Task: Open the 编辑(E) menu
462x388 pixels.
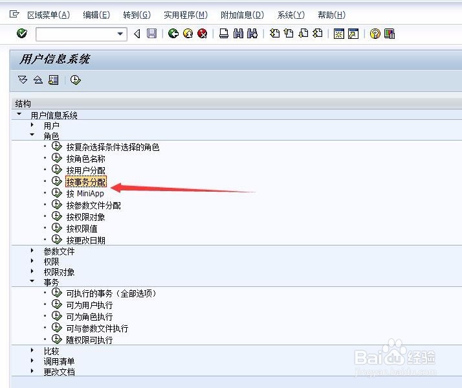Action: click(x=96, y=15)
